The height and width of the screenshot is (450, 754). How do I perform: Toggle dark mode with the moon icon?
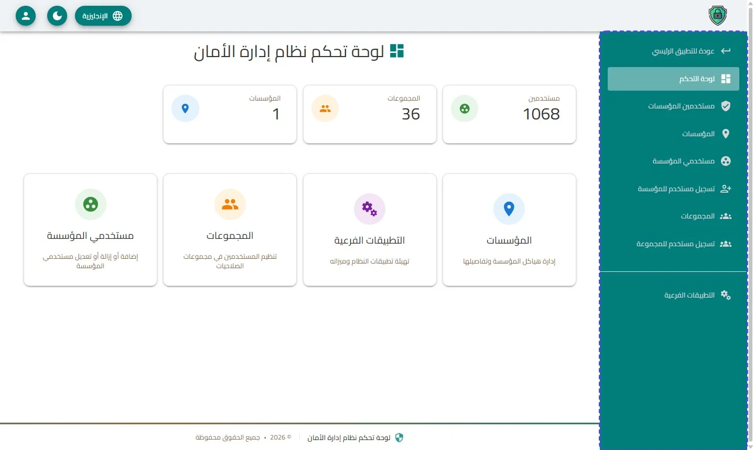click(x=57, y=16)
